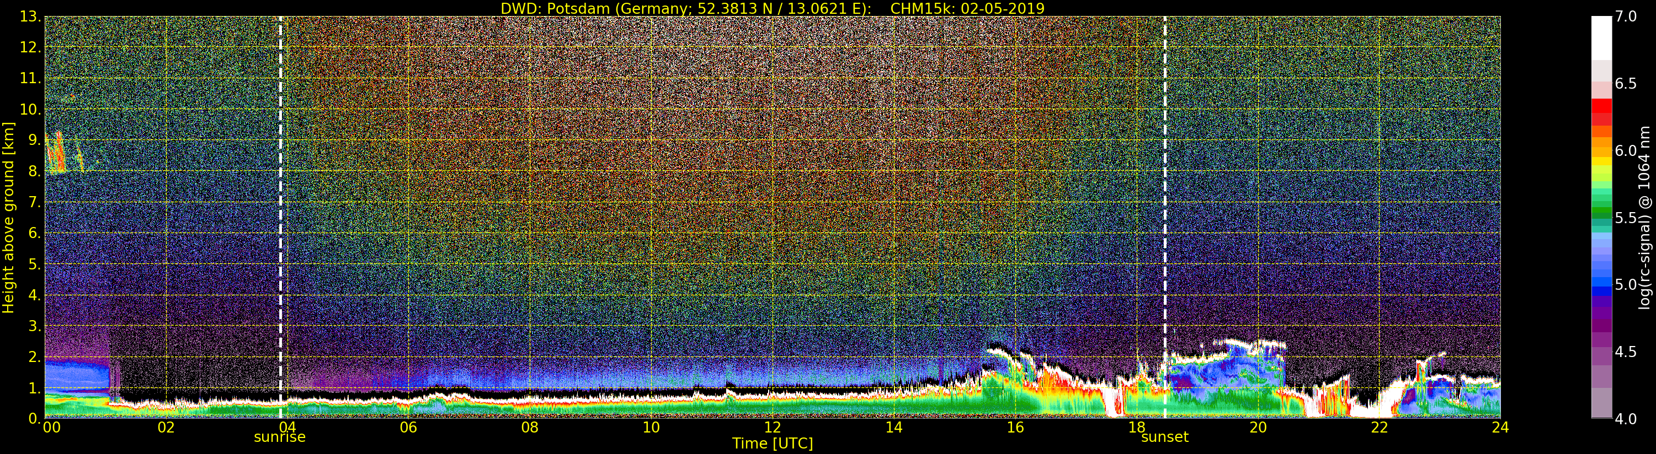1656x454 pixels.
Task: Click the time axis tick '18'
Action: pos(1137,428)
